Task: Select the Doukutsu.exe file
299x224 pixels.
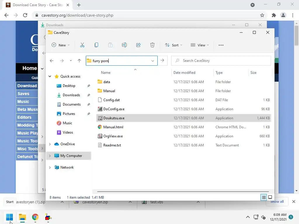Action: click(183, 118)
